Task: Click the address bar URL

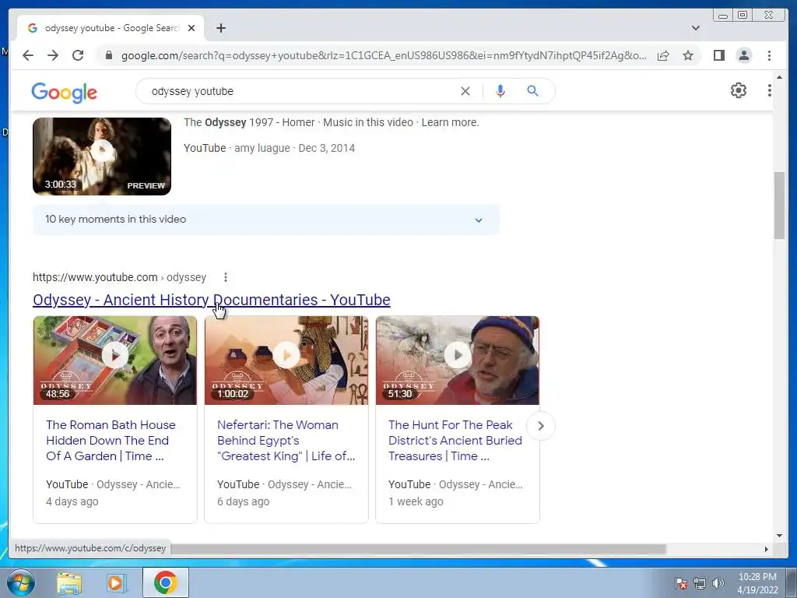Action: click(x=384, y=55)
